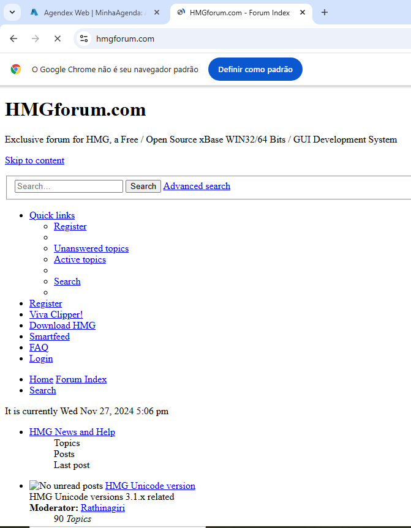View Active topics

[80, 259]
